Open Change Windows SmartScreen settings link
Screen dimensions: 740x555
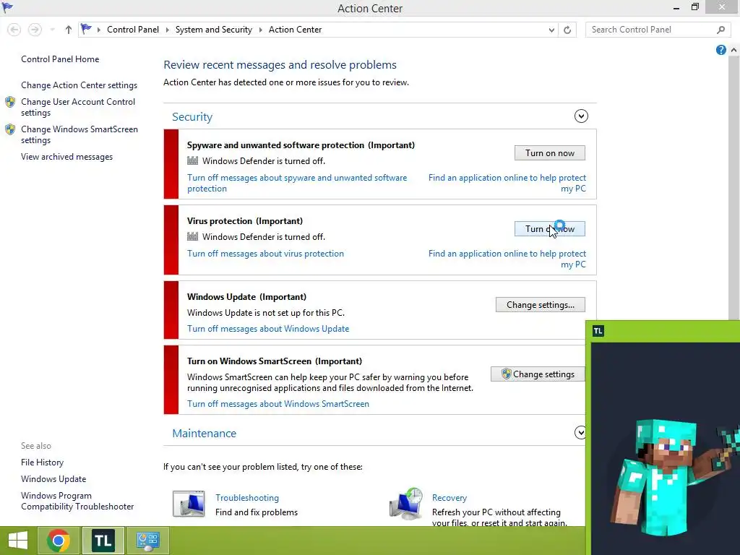[x=79, y=134]
